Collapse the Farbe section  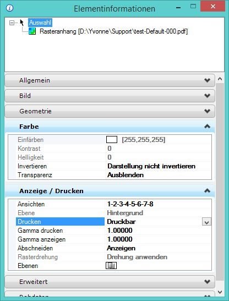tap(110, 127)
